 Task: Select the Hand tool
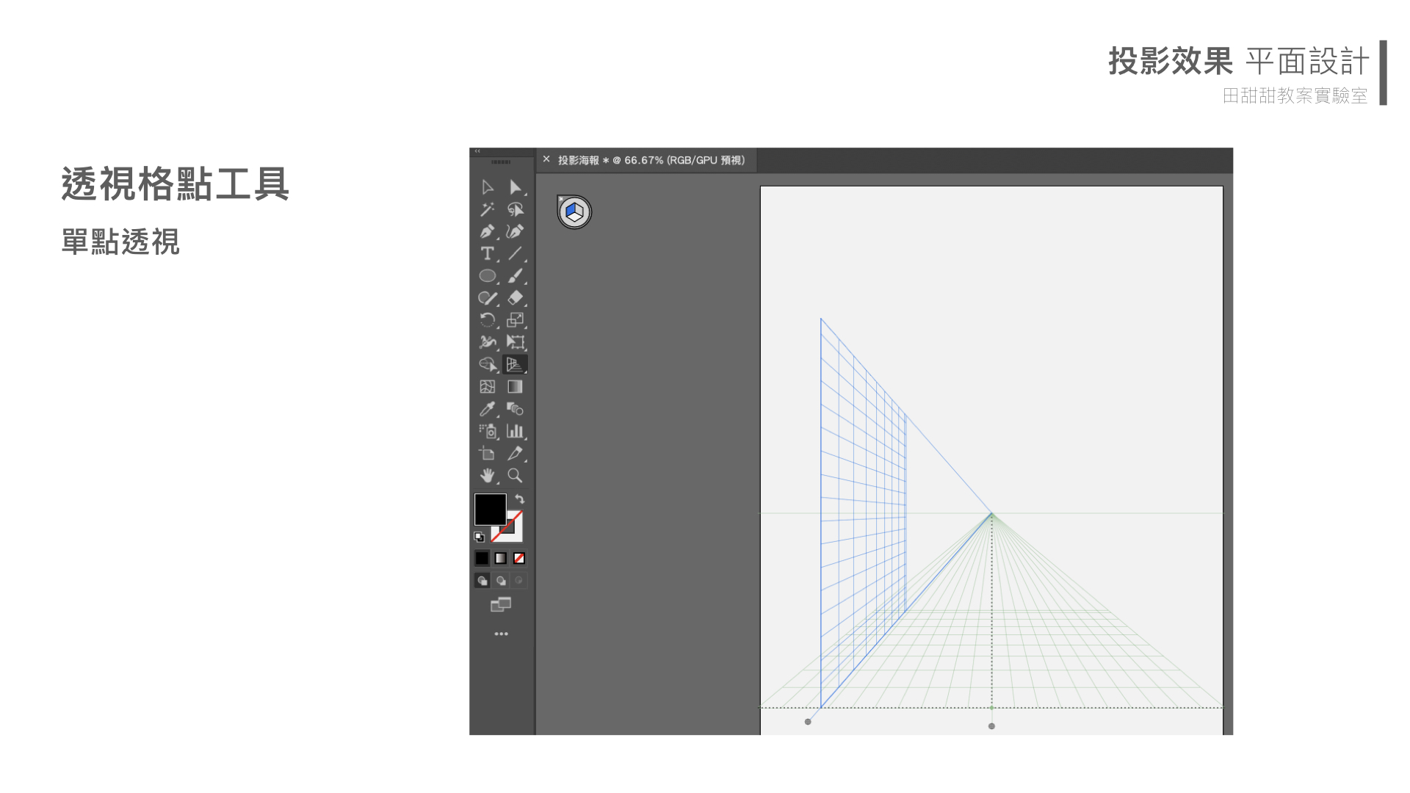pos(487,476)
